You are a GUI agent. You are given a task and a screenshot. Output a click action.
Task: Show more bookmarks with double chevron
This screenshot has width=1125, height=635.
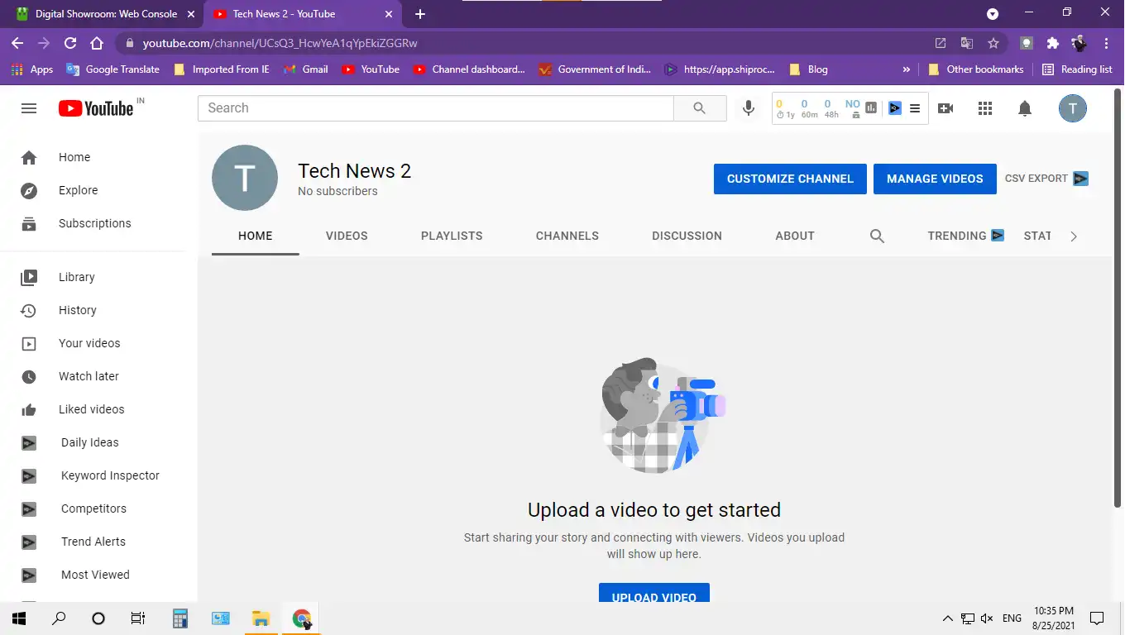pyautogui.click(x=907, y=69)
